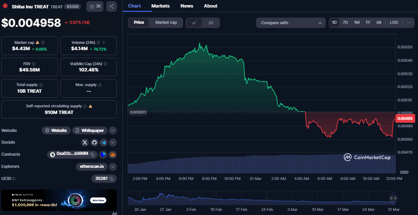418x215 pixels.
Task: Open the X (Twitter) social icon
Action: pyautogui.click(x=85, y=142)
